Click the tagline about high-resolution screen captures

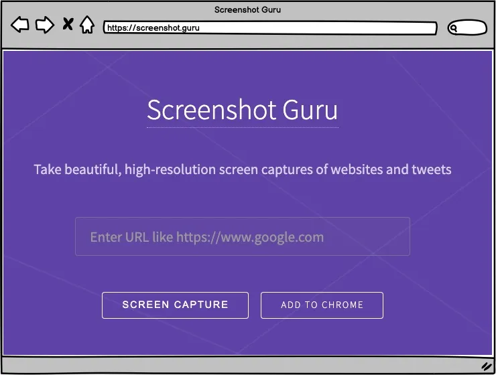pyautogui.click(x=243, y=169)
